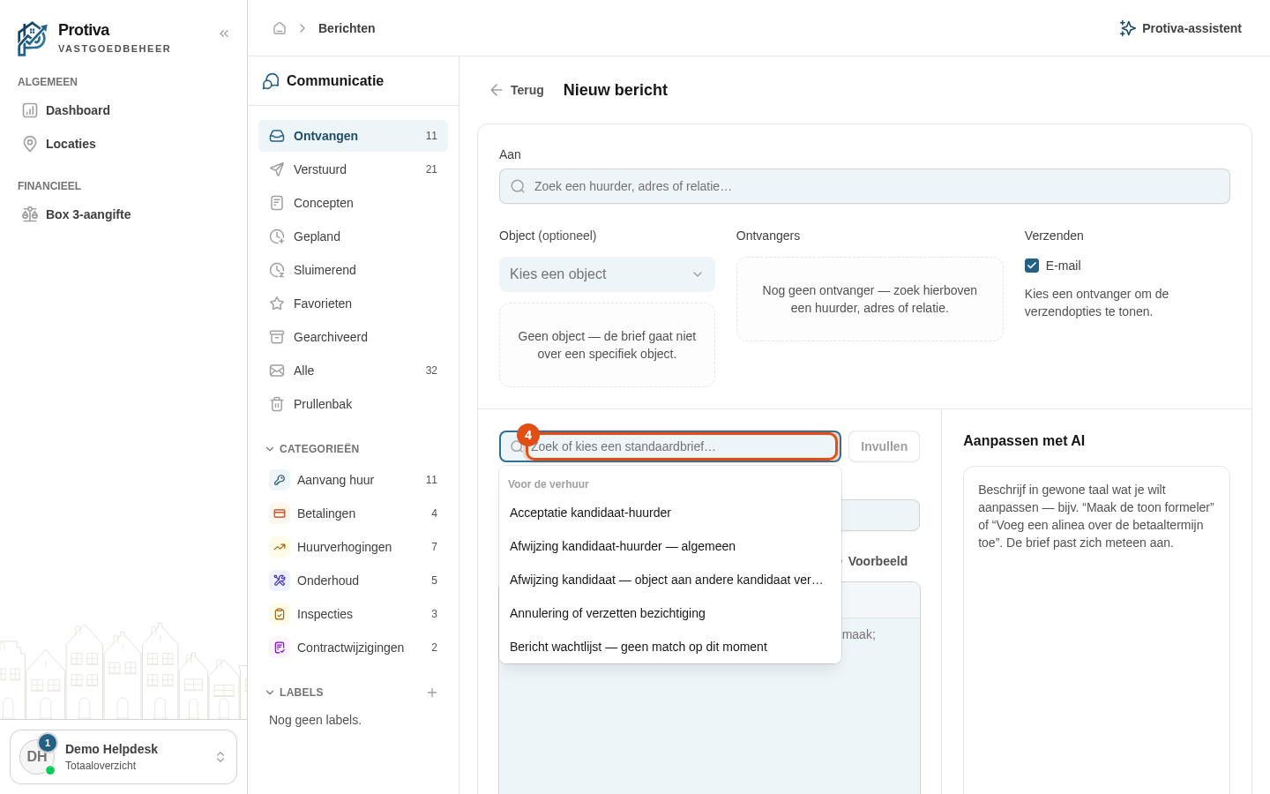Viewport: 1270px width, 794px height.
Task: Open Box 3-aangifte
Action: pyautogui.click(x=123, y=214)
